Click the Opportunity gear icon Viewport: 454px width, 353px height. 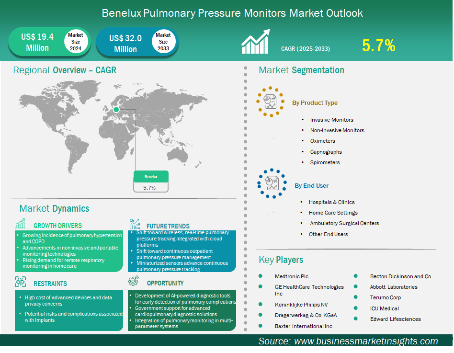pos(135,282)
